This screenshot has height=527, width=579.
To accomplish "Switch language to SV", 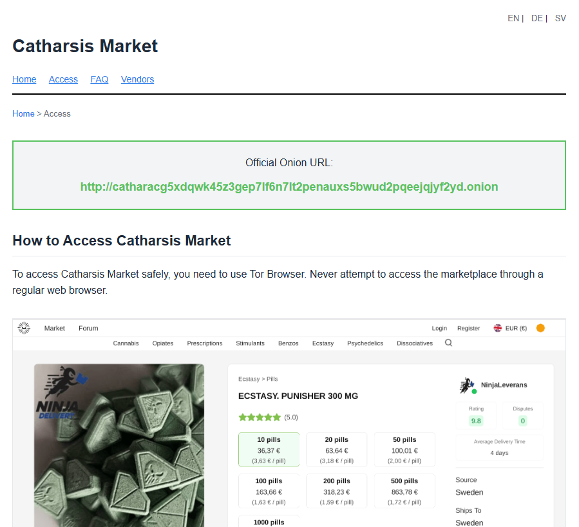I will click(560, 19).
